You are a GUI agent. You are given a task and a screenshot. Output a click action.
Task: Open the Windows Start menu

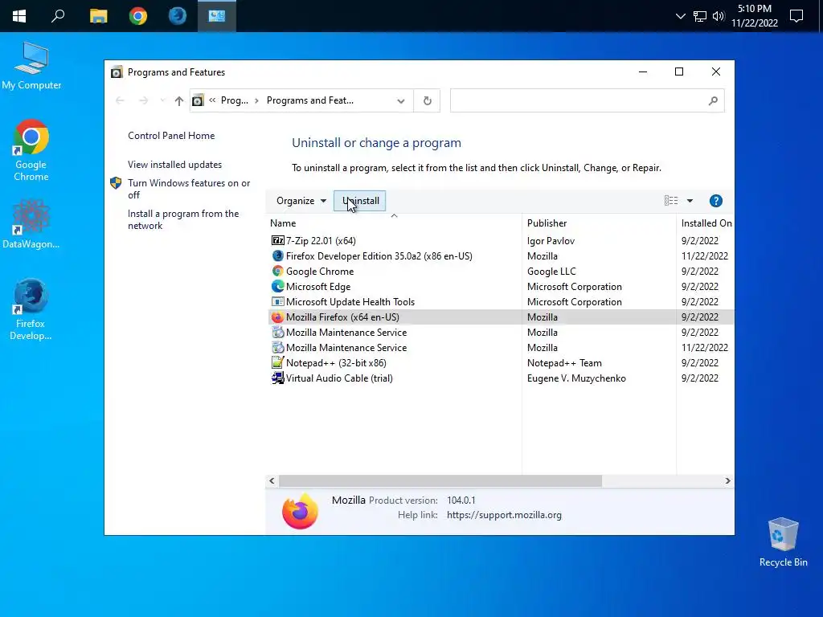click(x=19, y=16)
